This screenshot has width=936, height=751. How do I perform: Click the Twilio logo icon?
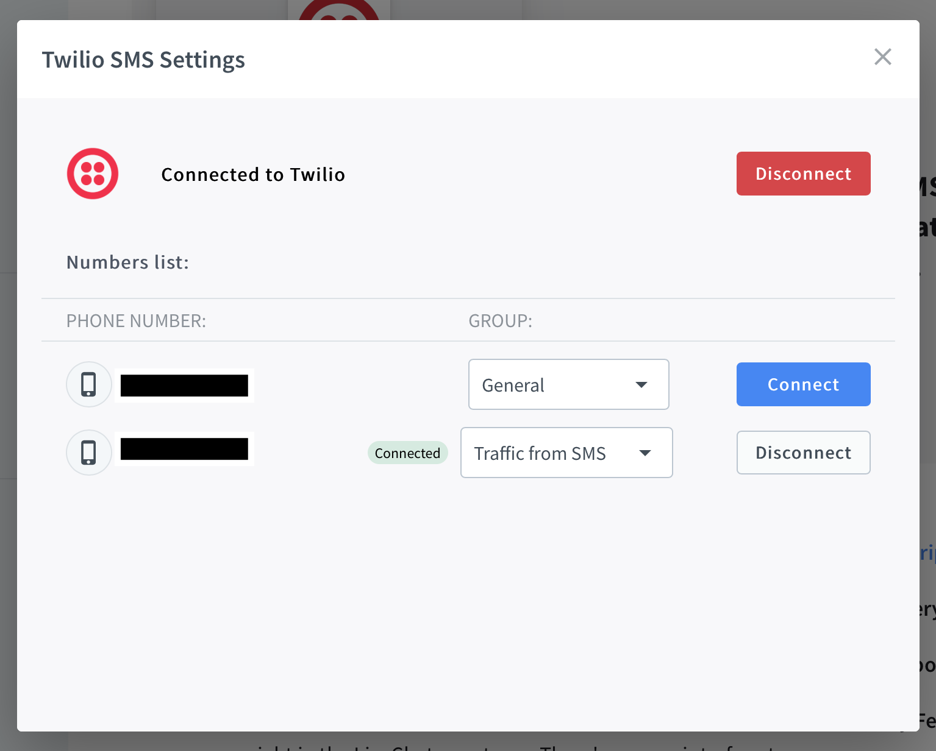[93, 174]
